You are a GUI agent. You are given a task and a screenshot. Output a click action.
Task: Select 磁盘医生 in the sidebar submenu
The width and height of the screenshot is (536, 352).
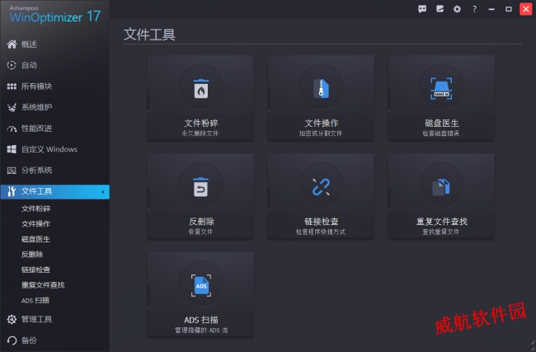click(x=35, y=239)
